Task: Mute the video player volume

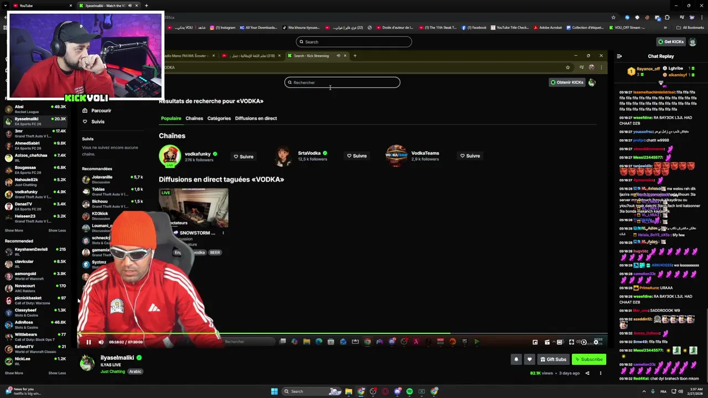Action: click(101, 342)
